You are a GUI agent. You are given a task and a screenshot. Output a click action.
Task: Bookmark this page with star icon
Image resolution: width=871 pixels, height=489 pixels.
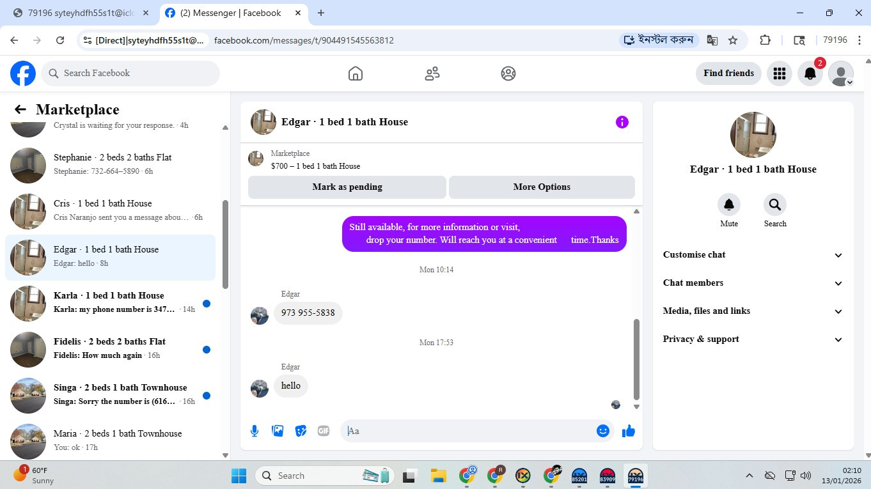(x=733, y=40)
